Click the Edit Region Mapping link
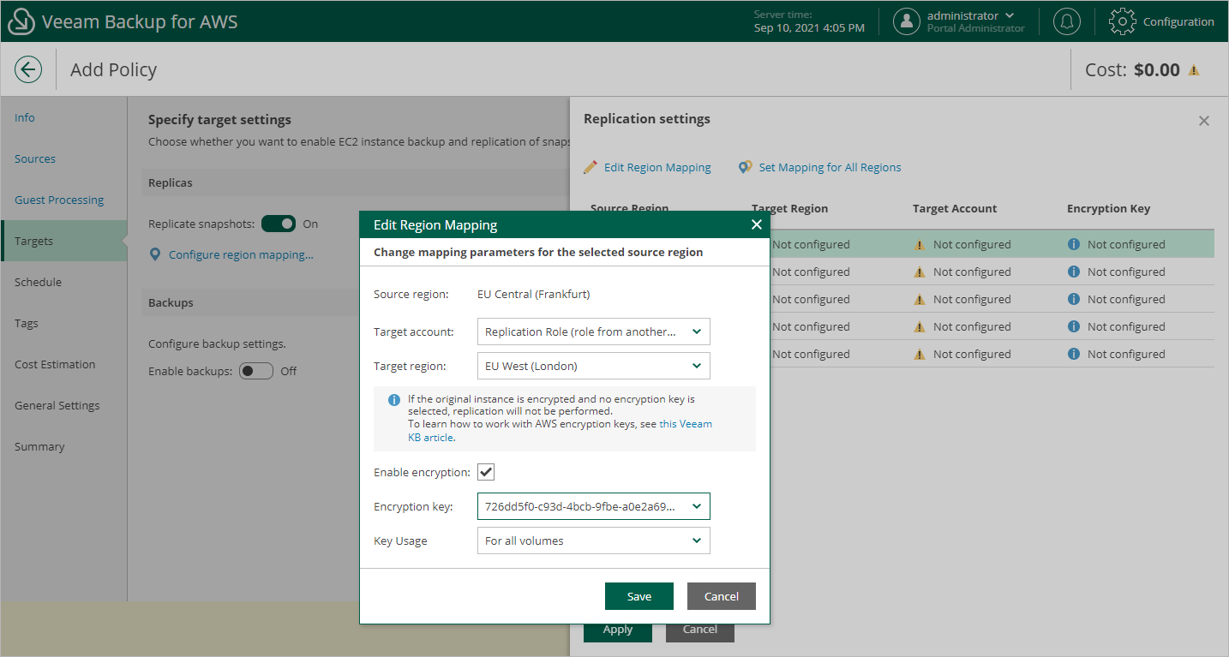1229x657 pixels. (x=657, y=167)
